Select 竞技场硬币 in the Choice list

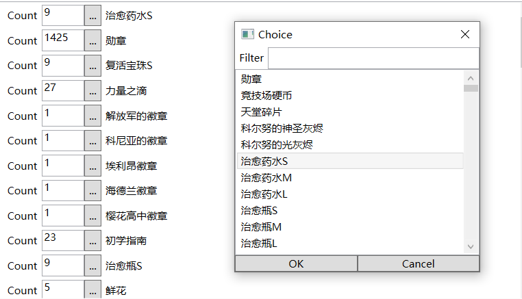point(350,96)
